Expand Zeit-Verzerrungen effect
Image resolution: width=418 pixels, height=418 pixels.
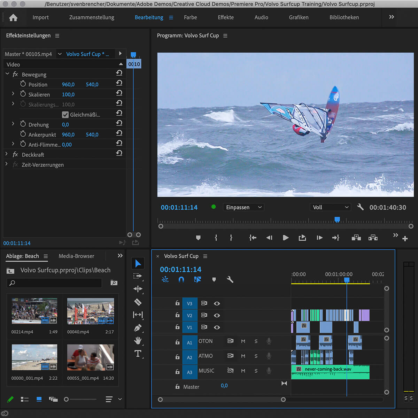6,164
